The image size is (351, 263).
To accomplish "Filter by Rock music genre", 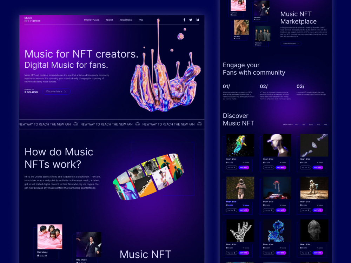I will coord(297,124).
